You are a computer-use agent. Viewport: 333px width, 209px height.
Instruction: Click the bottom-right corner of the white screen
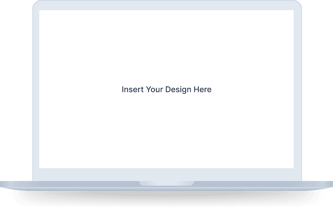point(293,167)
